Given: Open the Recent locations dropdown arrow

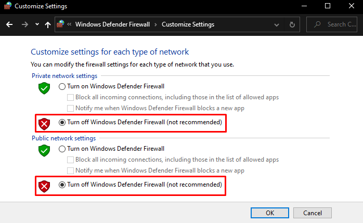Looking at the screenshot, I should pos(37,24).
